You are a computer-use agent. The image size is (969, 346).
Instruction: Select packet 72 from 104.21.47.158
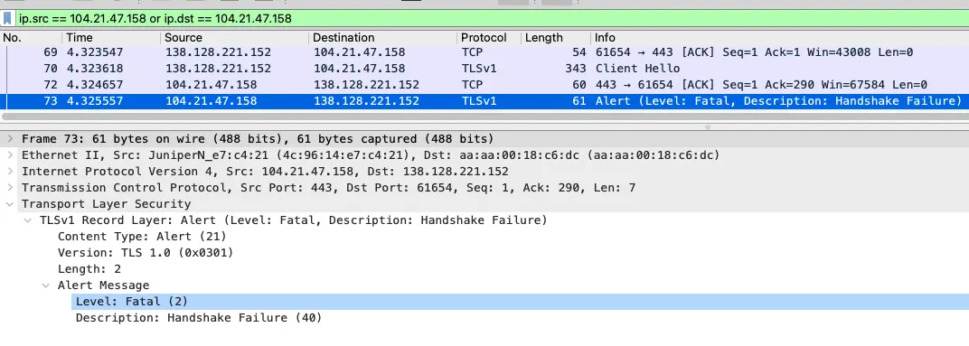pos(484,85)
